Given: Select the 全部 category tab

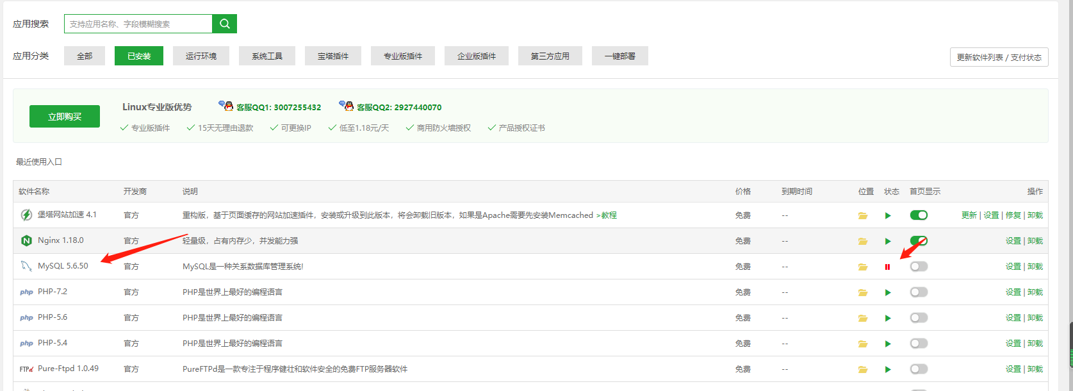Looking at the screenshot, I should [85, 56].
